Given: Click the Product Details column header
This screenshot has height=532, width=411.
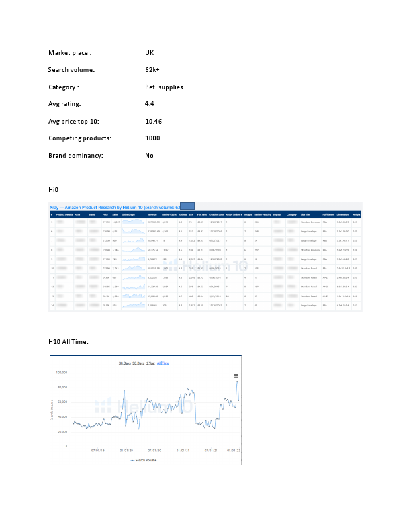Looking at the screenshot, I should coord(64,214).
